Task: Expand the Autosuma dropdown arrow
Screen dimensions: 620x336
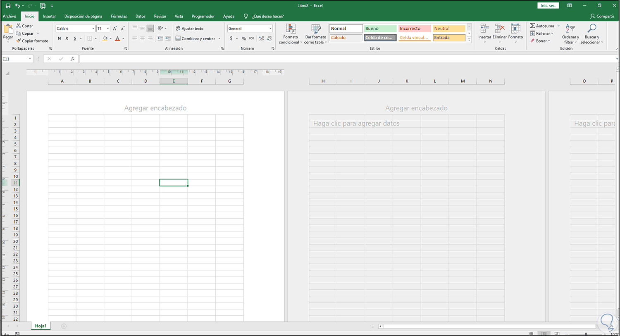Action: point(558,26)
